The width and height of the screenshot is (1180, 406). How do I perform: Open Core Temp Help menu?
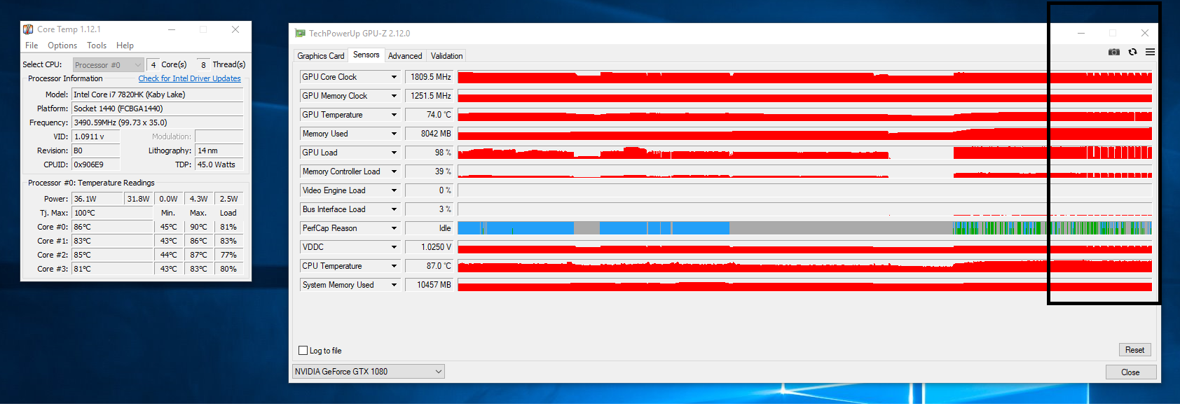pos(125,45)
